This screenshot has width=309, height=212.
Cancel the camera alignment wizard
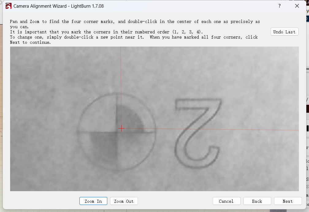point(227,201)
